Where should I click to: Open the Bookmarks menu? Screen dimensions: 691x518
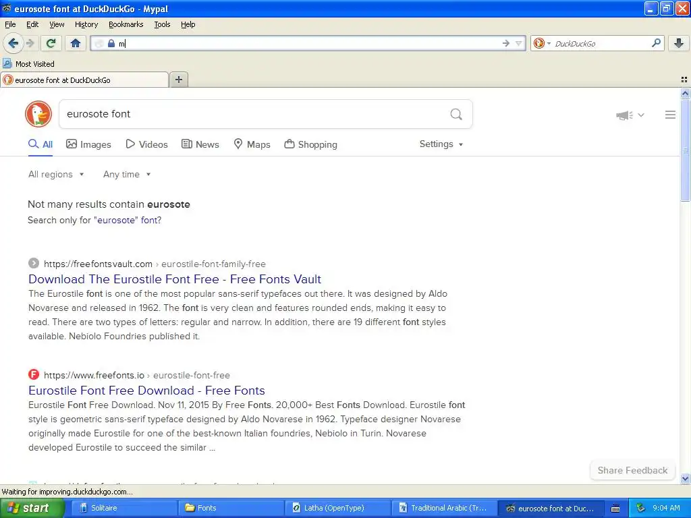click(x=126, y=24)
